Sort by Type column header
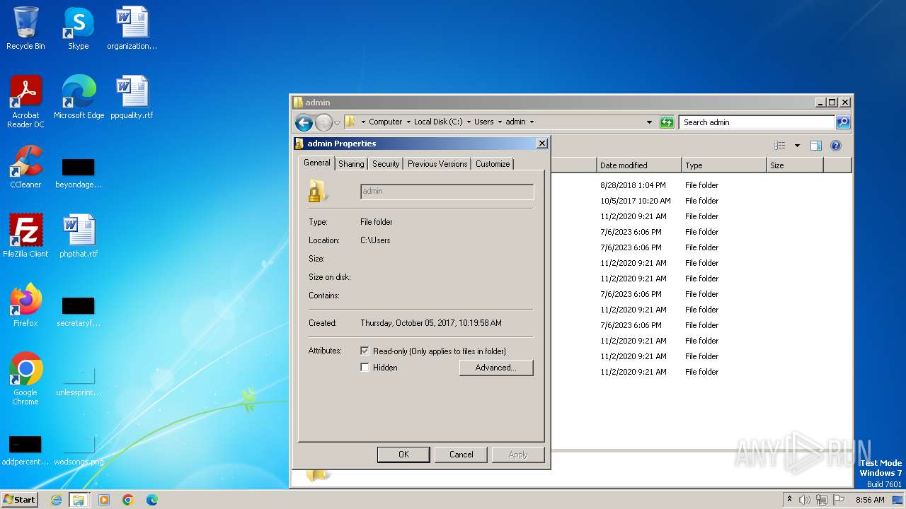906x509 pixels. pyautogui.click(x=724, y=165)
